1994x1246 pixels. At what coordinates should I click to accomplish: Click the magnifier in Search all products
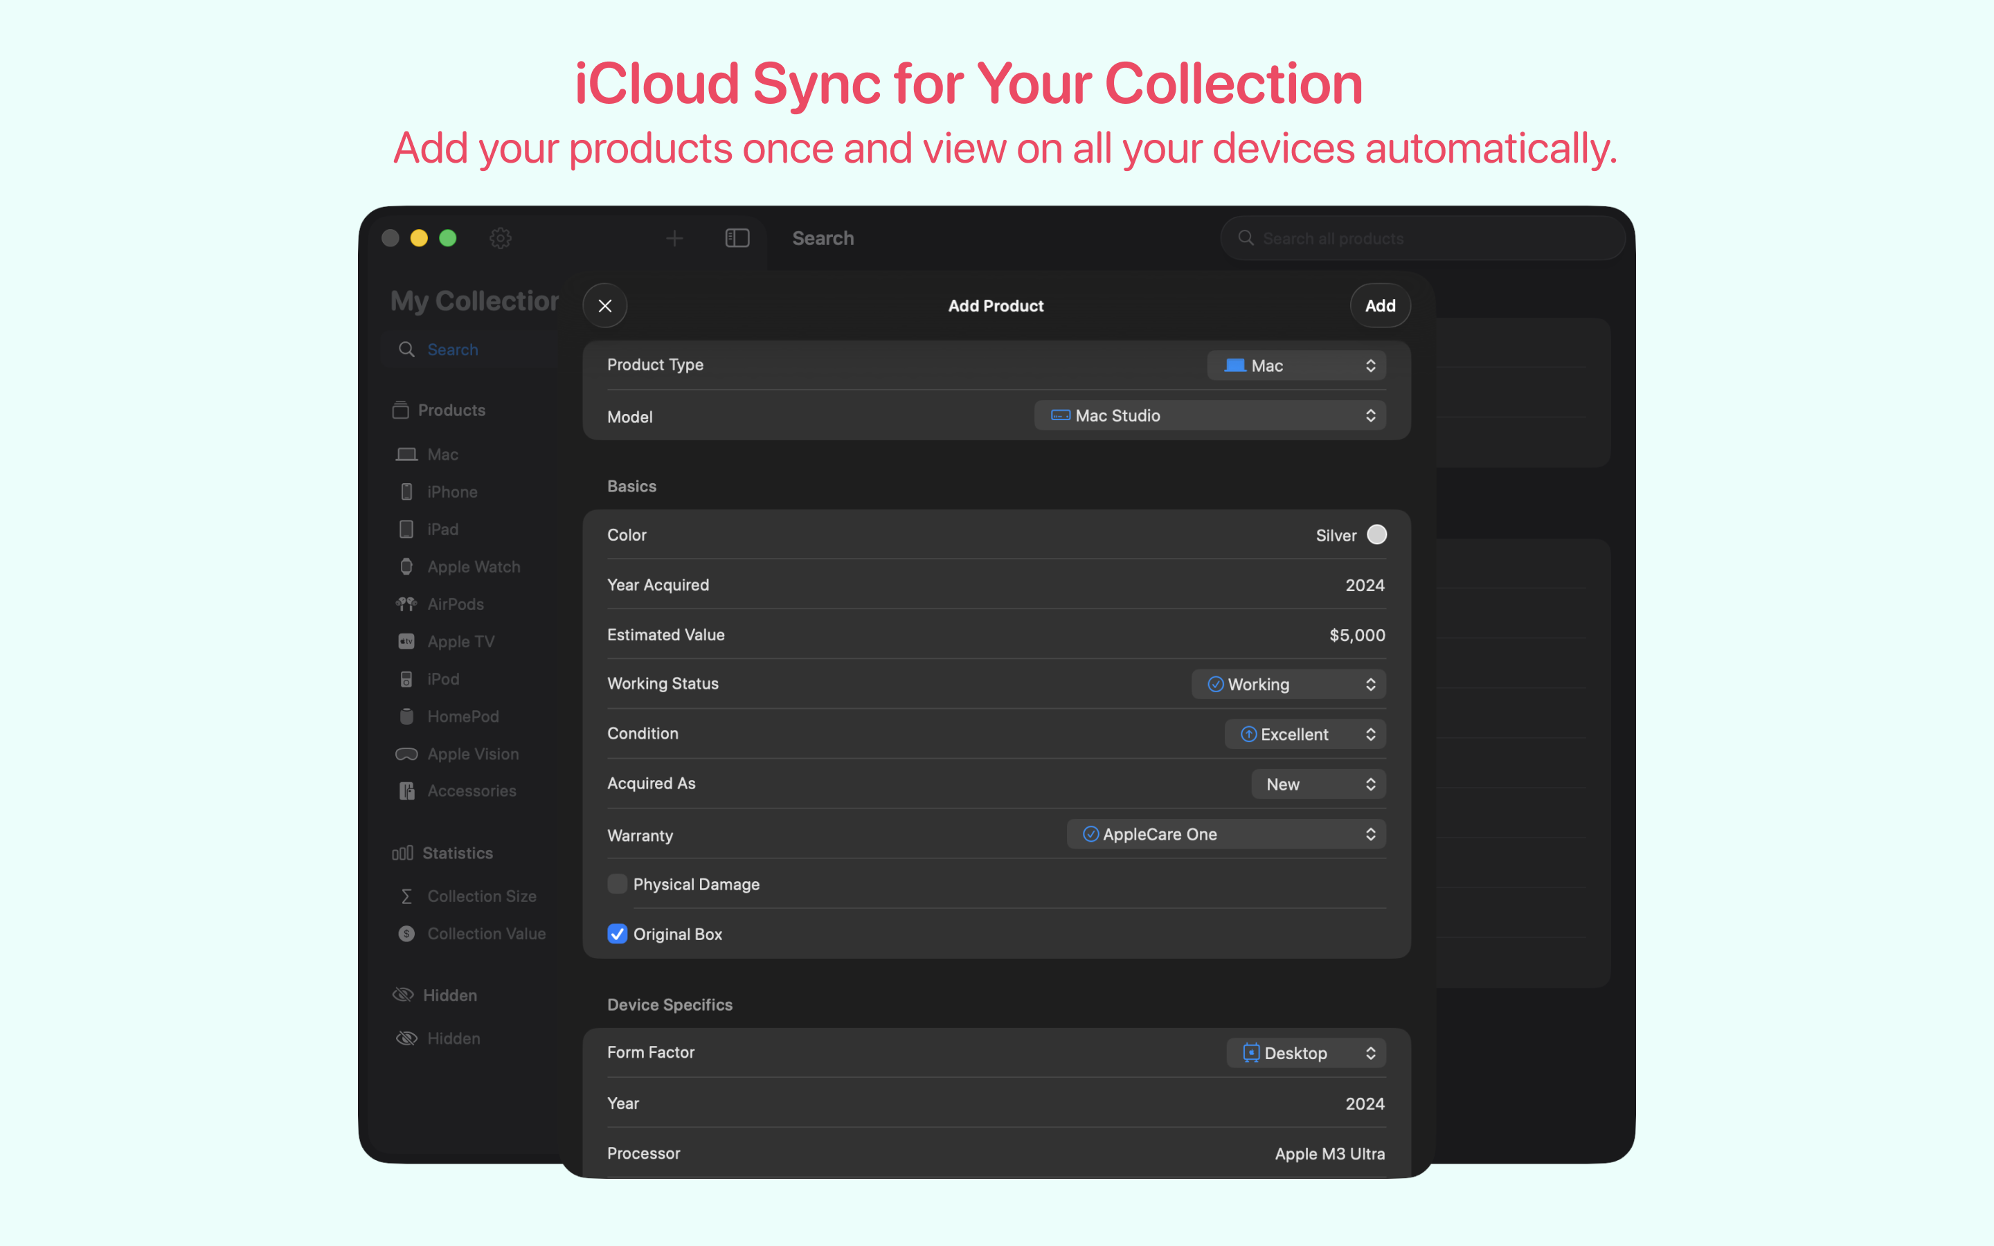1246,238
